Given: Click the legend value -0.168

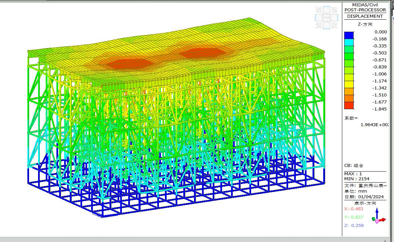Looking at the screenshot, I should [379, 39].
